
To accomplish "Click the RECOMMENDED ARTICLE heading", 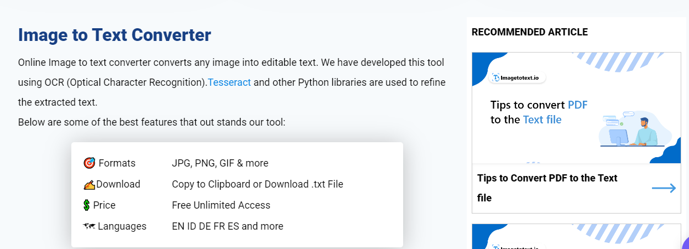I will coord(530,32).
